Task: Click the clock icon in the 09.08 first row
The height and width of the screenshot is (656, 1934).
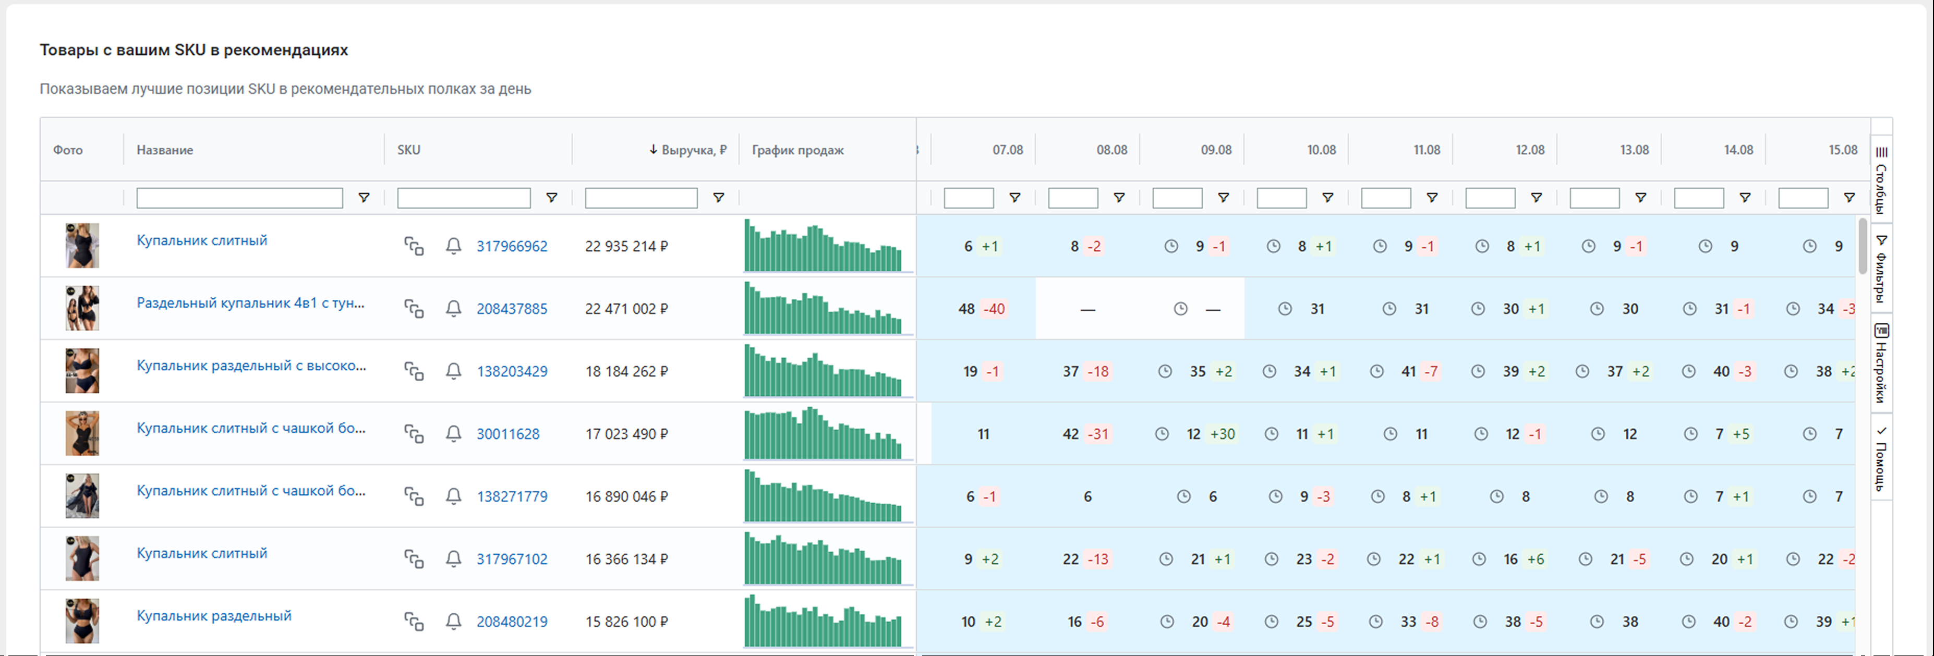Action: point(1171,246)
